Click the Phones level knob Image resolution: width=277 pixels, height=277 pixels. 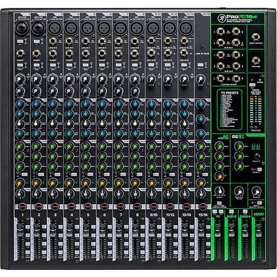256,191
